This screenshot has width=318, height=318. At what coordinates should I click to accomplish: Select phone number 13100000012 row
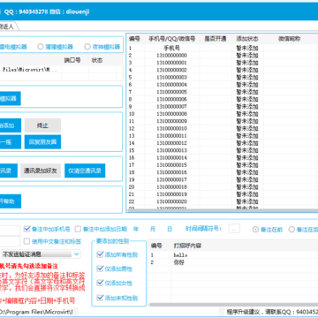tap(223, 143)
